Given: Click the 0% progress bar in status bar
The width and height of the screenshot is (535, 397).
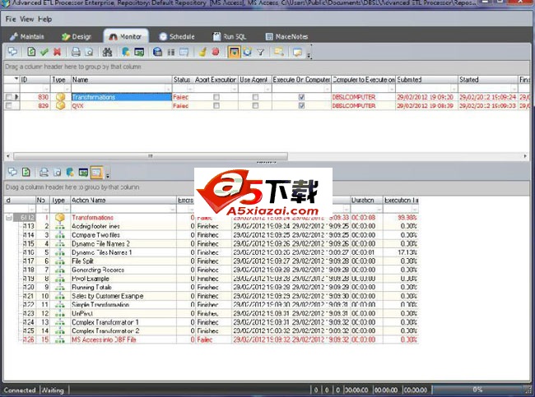Looking at the screenshot, I should 477,390.
